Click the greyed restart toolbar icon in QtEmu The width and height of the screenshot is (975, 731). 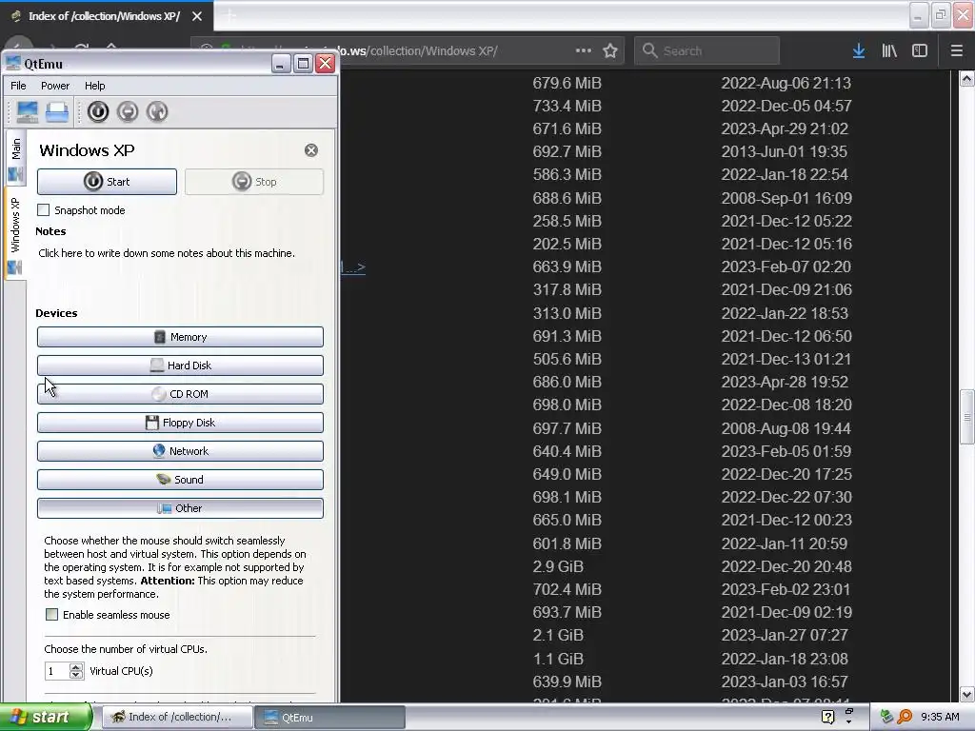point(157,112)
